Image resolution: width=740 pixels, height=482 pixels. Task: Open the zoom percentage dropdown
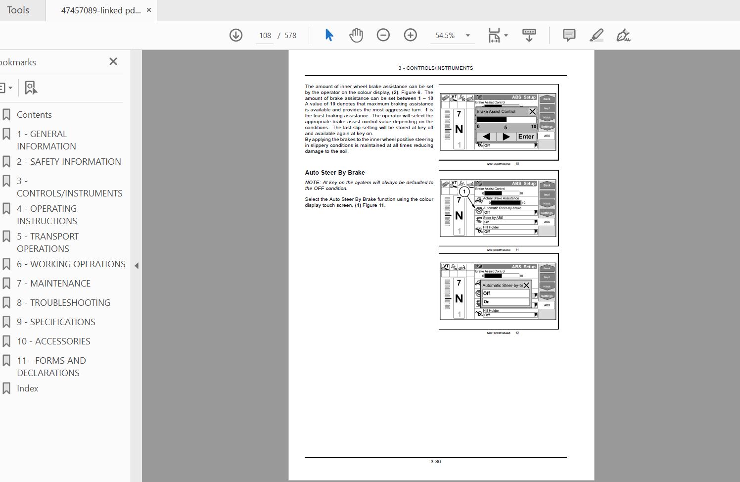click(468, 36)
